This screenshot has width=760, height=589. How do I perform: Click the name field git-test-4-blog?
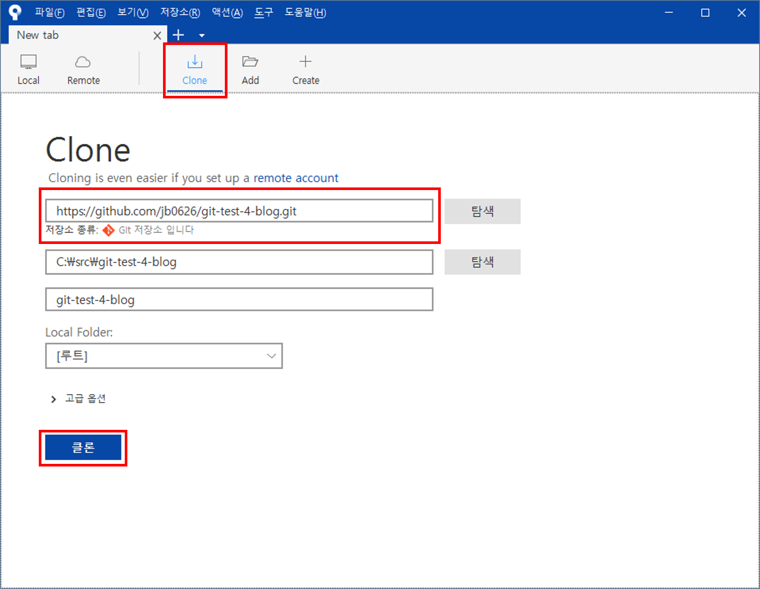tap(239, 299)
